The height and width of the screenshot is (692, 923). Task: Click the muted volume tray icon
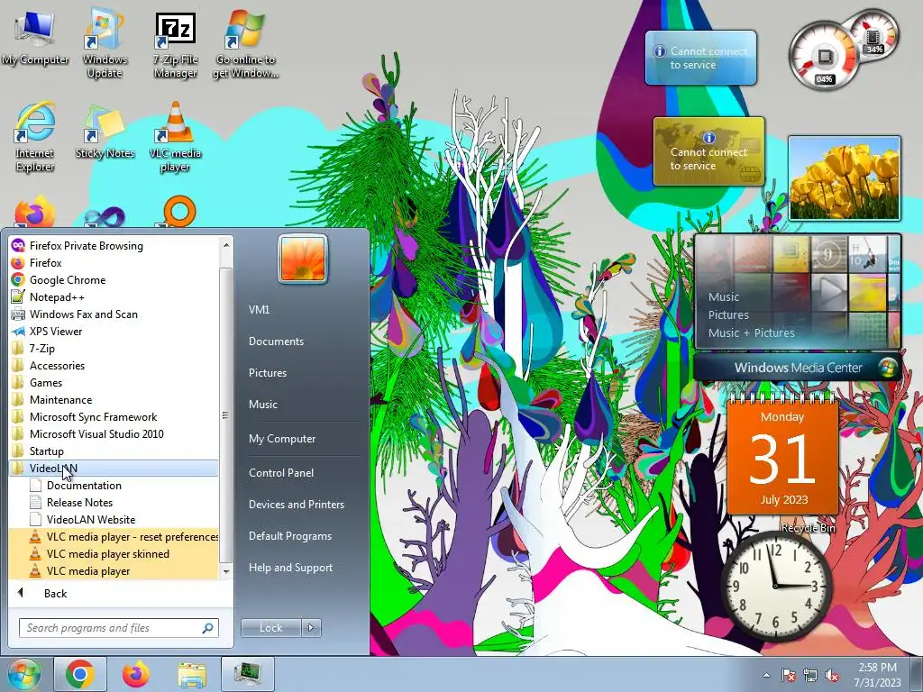click(832, 675)
